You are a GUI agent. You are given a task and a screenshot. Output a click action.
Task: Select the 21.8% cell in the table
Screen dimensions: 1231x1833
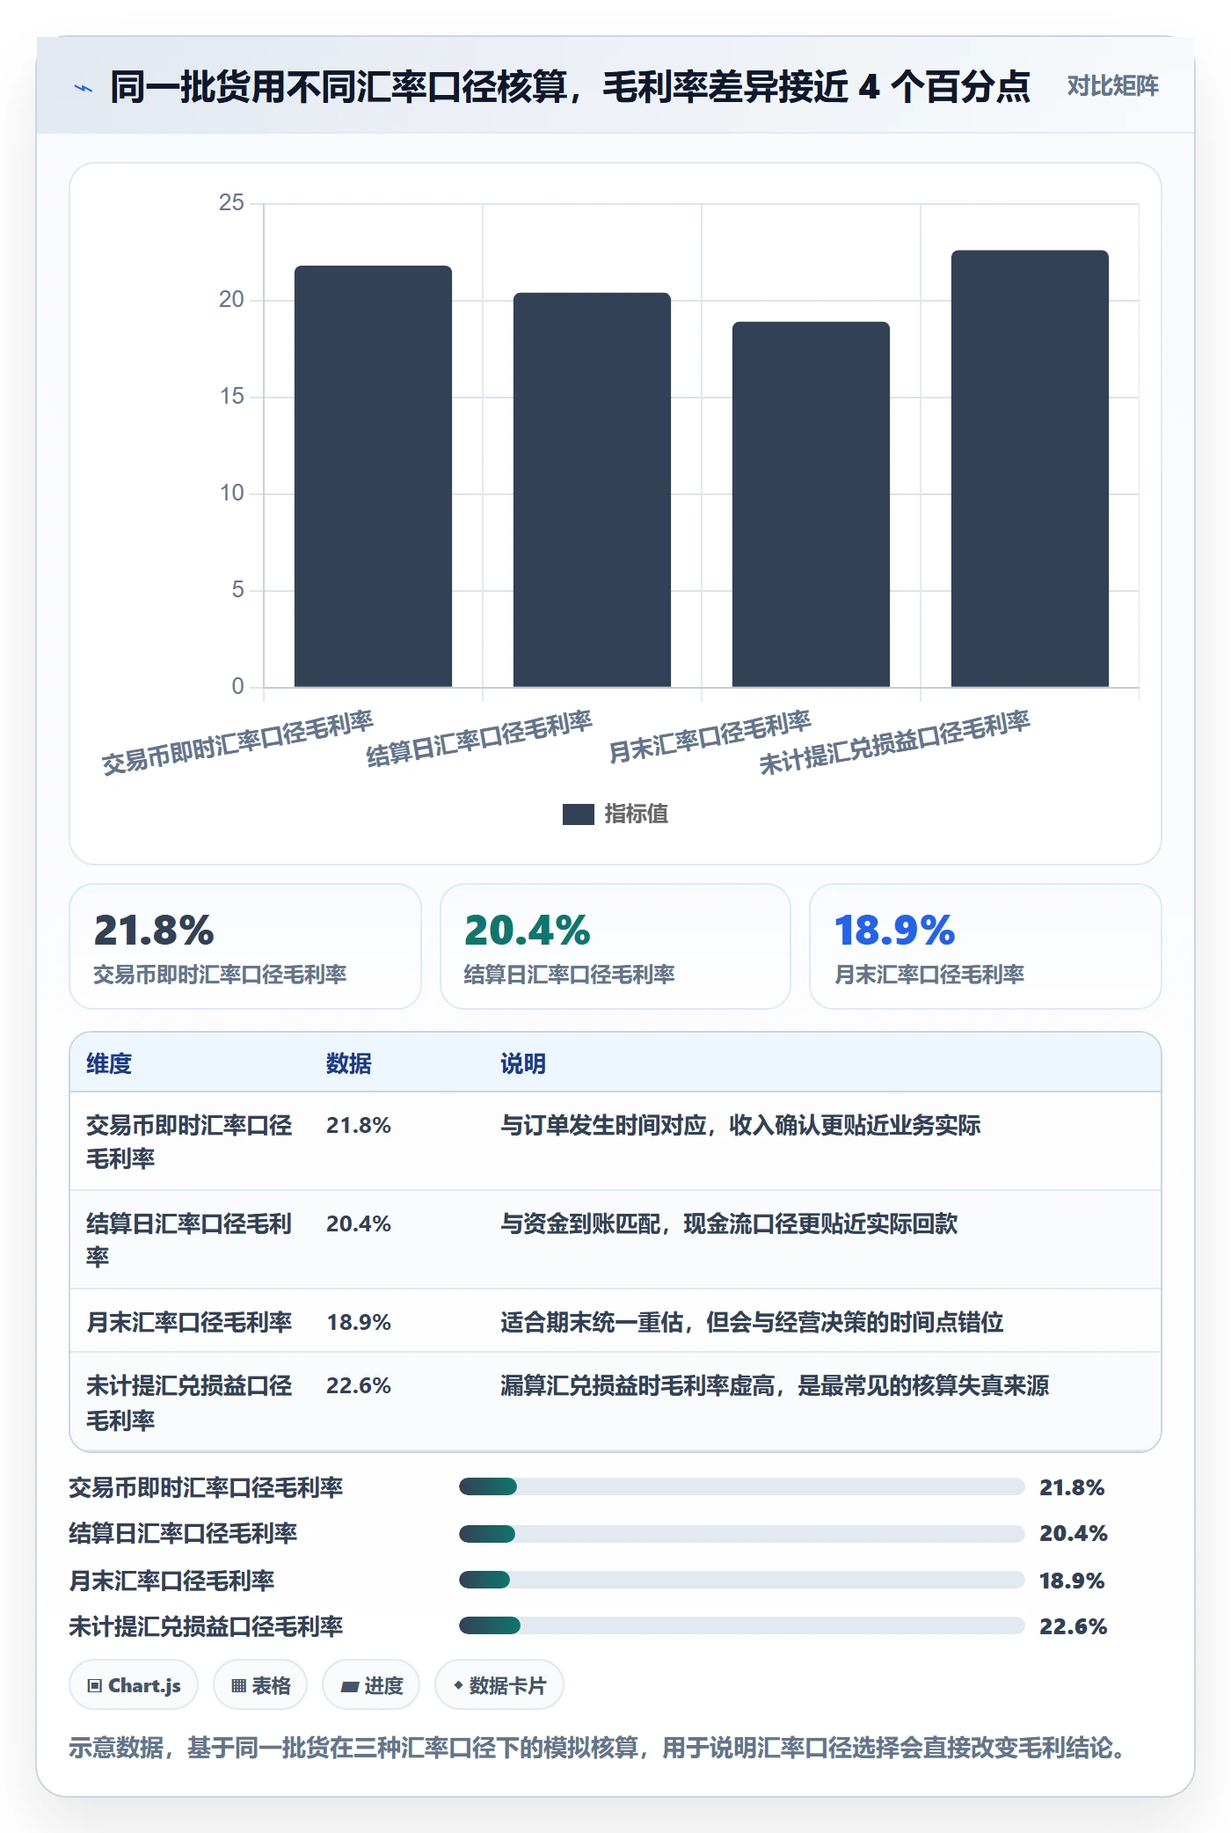point(359,1125)
